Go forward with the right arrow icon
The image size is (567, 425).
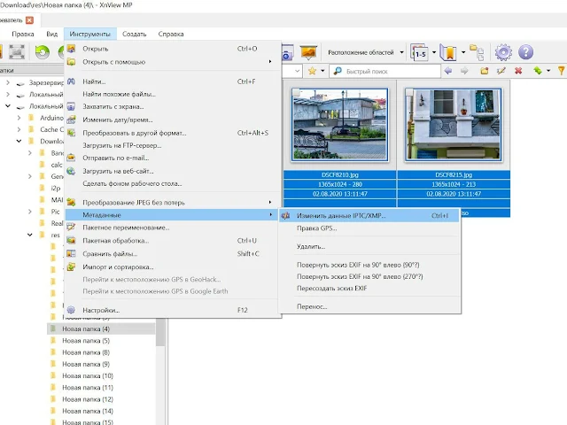click(464, 71)
